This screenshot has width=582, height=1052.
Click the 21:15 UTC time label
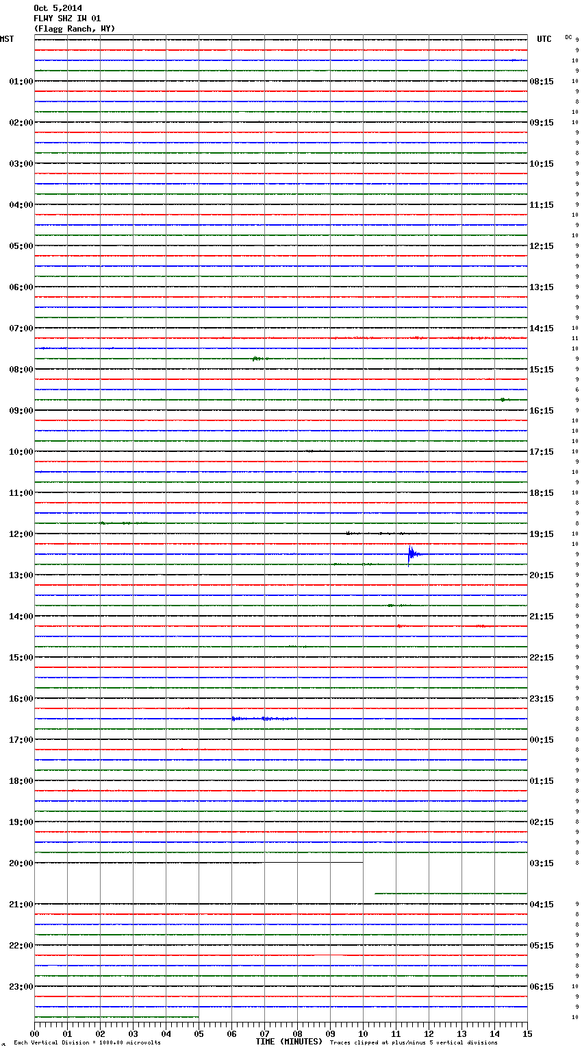(542, 617)
